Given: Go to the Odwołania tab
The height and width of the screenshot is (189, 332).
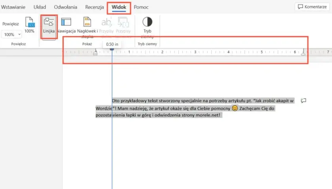Looking at the screenshot, I should pos(66,7).
